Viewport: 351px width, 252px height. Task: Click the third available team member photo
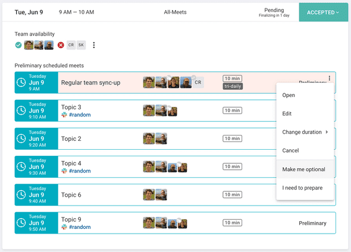49,45
